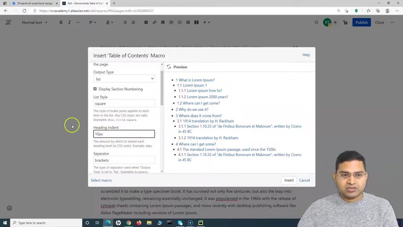This screenshot has width=403, height=227.
Task: Open page restrictions lock icon
Action: [x=345, y=22]
